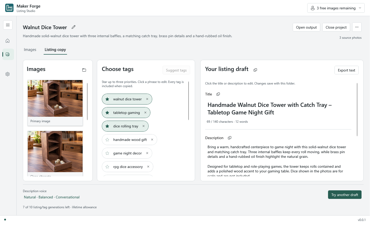The image size is (374, 234).
Task: Remove the handmade wood gift tag
Action: (152, 140)
